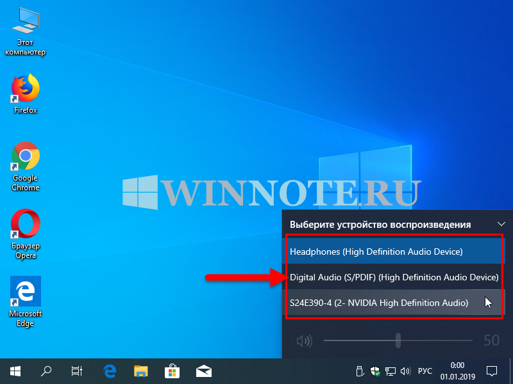Image resolution: width=513 pixels, height=384 pixels.
Task: Open File Explorer from the taskbar
Action: click(141, 370)
